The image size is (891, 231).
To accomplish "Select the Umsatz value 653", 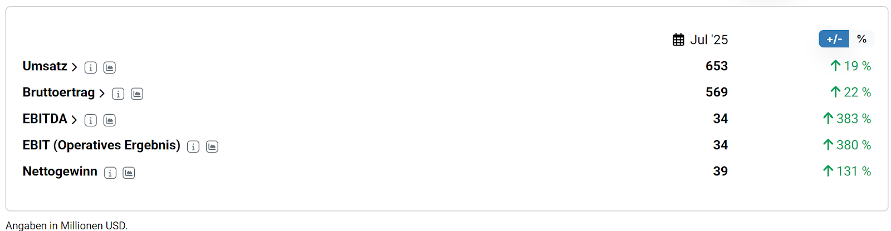I will (x=717, y=66).
